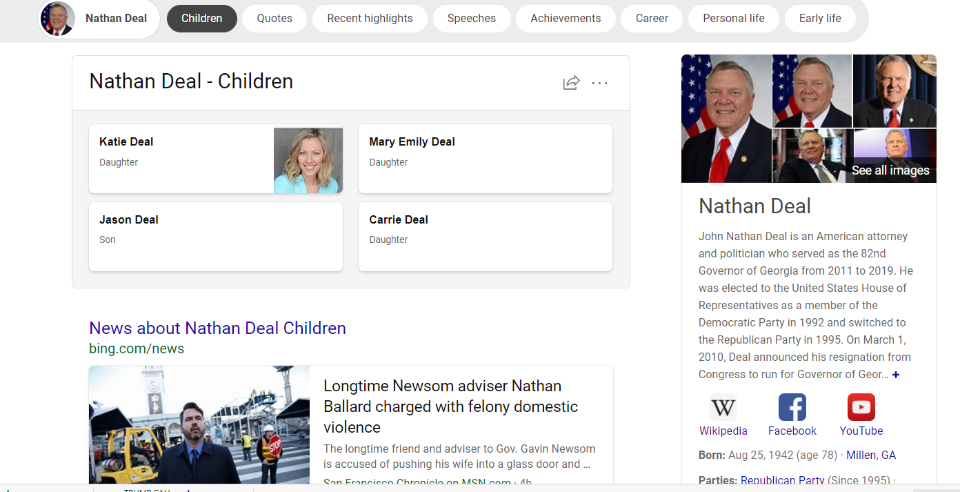Click Nathan Deal avatar in top bar
The height and width of the screenshot is (492, 960).
[x=58, y=19]
